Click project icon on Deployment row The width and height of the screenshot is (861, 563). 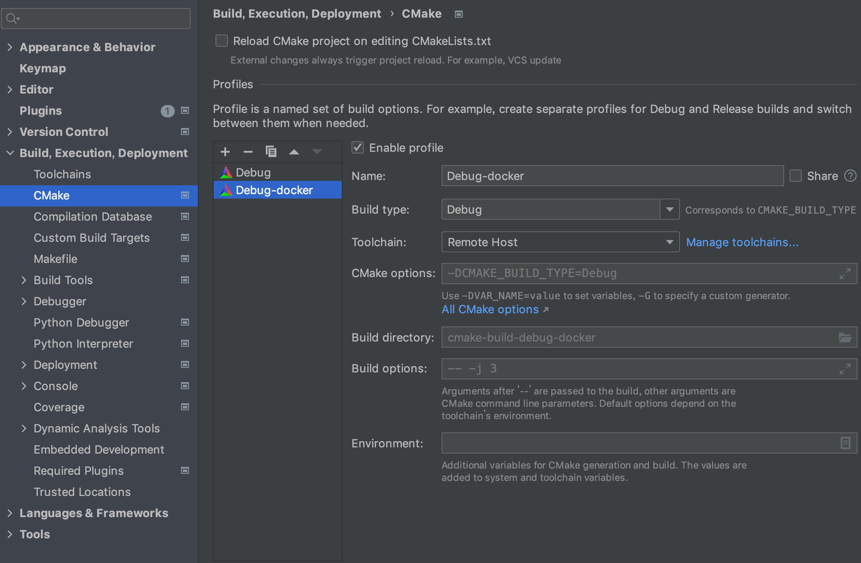[185, 365]
